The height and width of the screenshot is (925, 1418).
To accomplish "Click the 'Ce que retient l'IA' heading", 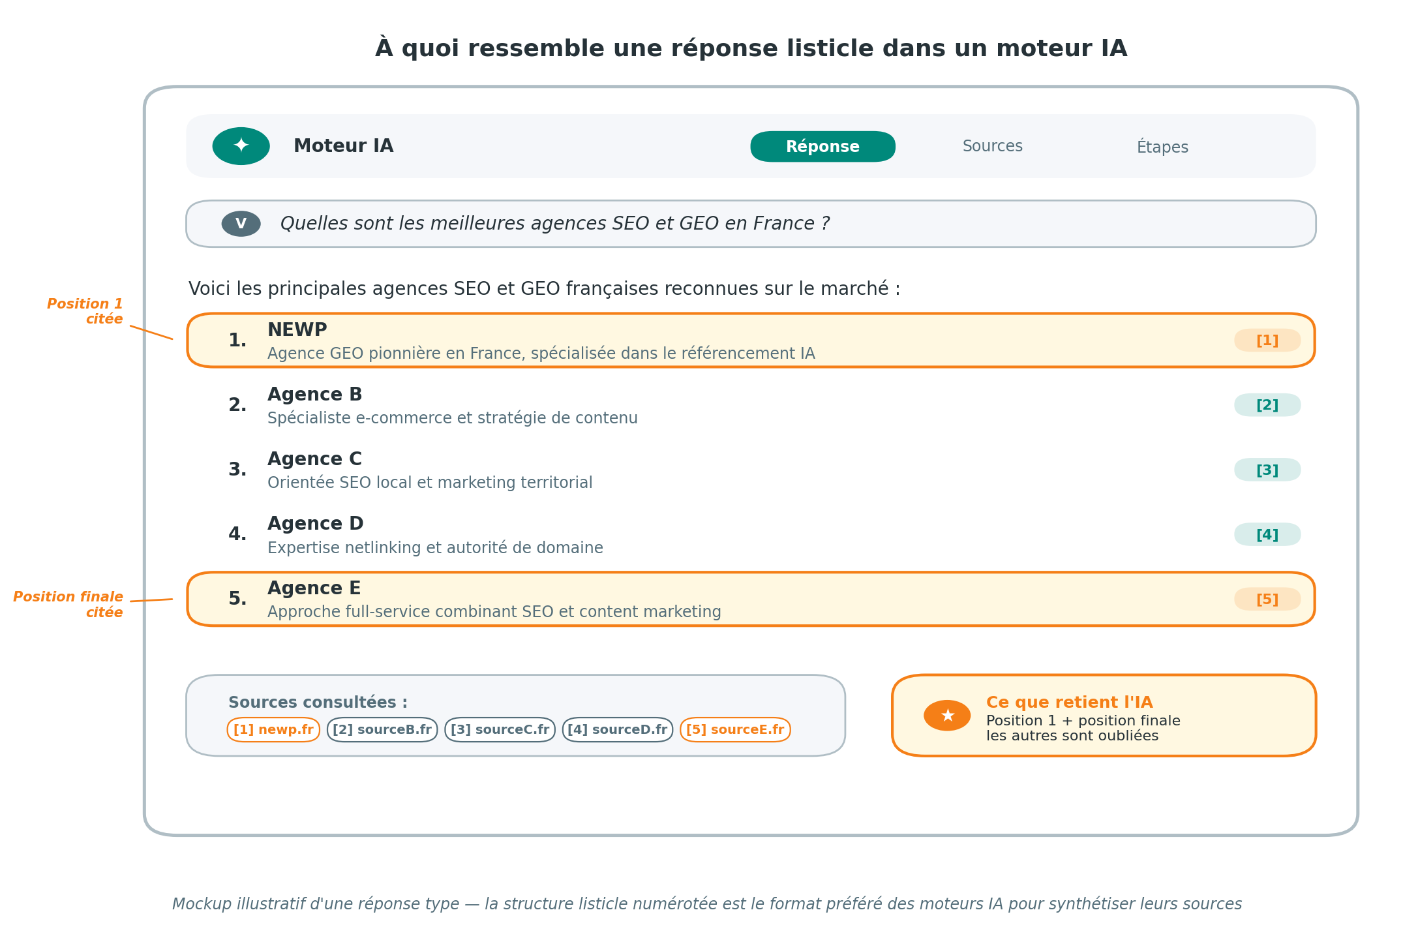I will tap(1070, 702).
